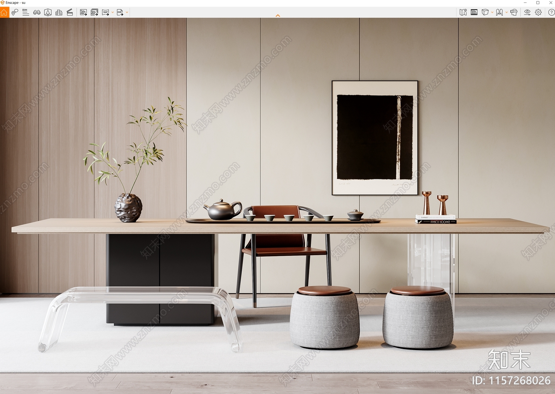Toggle fly or walk navigation mode icon
This screenshot has height=394, width=555.
click(x=499, y=12)
